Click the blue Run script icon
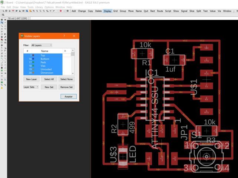 tap(27, 11)
